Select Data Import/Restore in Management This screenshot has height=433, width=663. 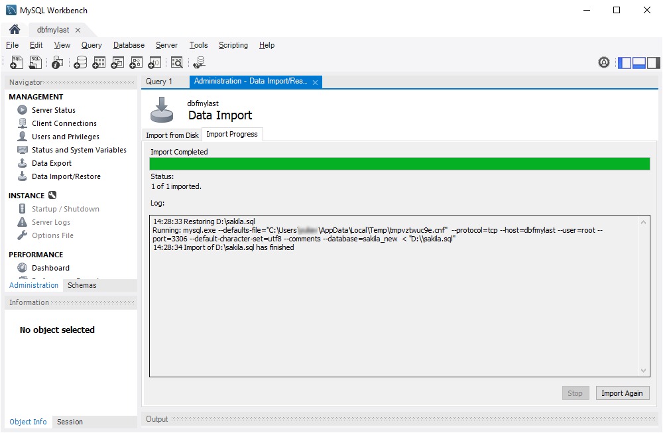pos(66,176)
